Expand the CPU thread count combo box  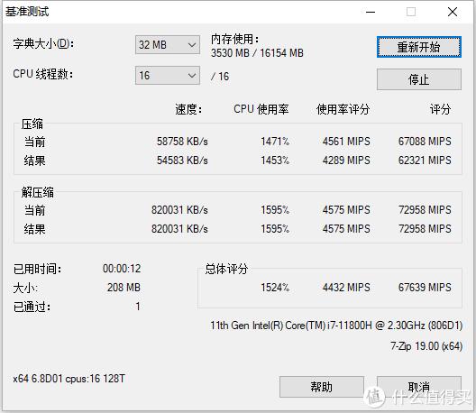click(168, 76)
